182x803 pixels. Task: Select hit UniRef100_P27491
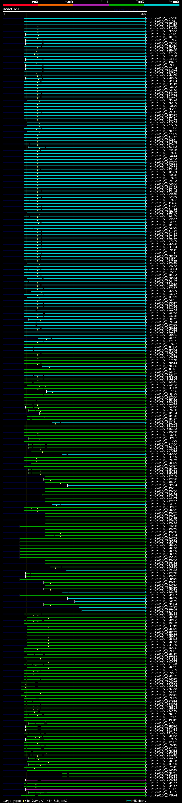point(163,119)
